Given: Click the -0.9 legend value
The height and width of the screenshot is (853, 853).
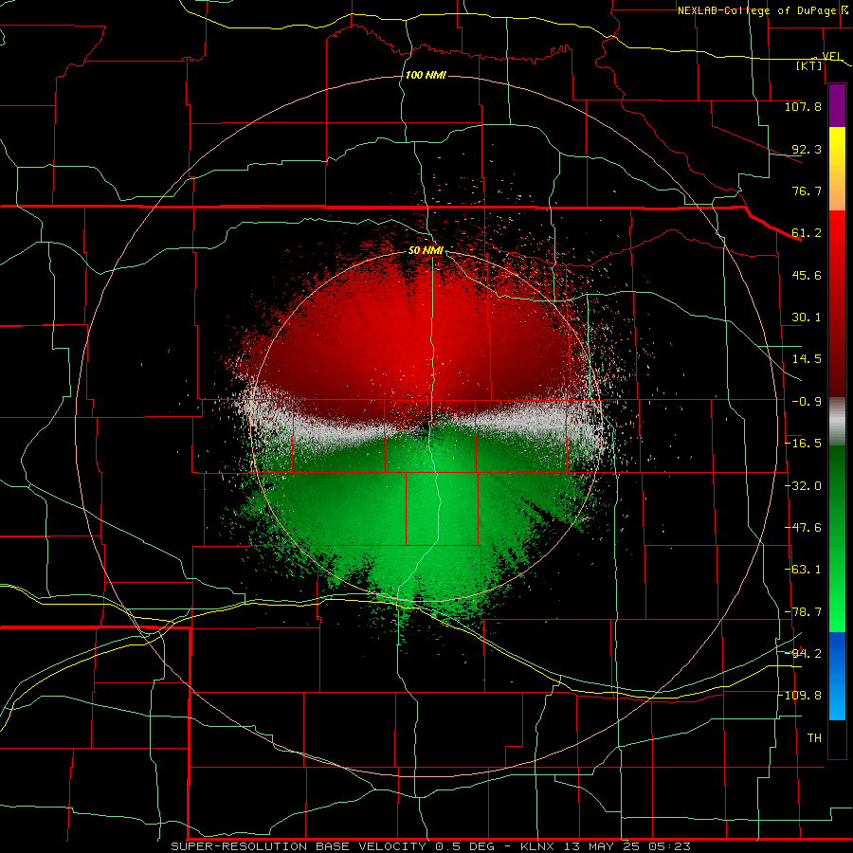Looking at the screenshot, I should click(807, 402).
